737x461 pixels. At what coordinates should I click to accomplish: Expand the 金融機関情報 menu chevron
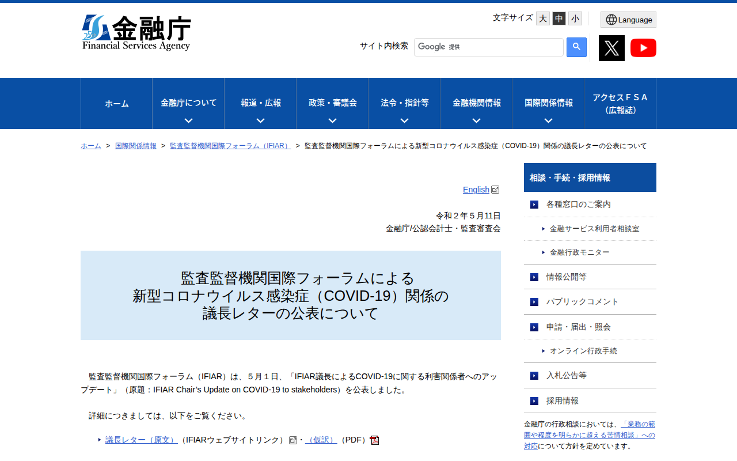476,120
